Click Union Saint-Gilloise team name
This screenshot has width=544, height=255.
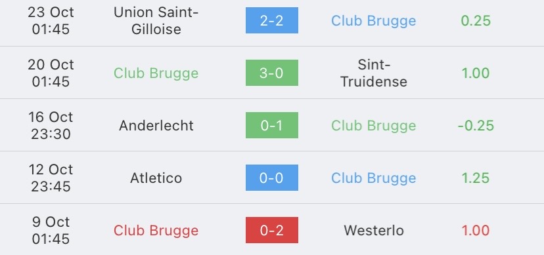(156, 20)
